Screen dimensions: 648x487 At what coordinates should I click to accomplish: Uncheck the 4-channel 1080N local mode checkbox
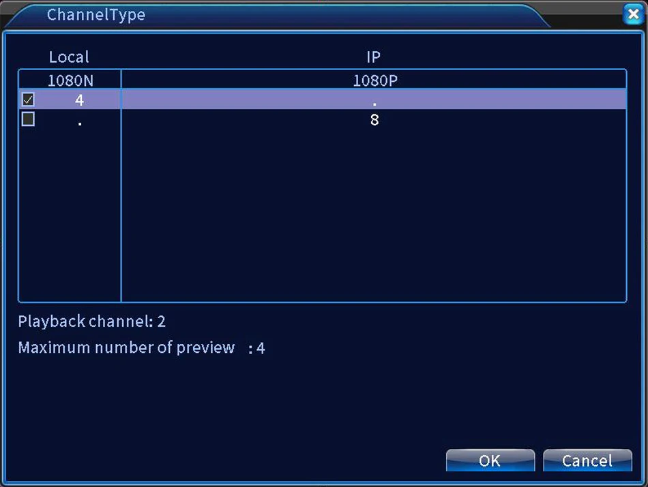click(x=28, y=99)
